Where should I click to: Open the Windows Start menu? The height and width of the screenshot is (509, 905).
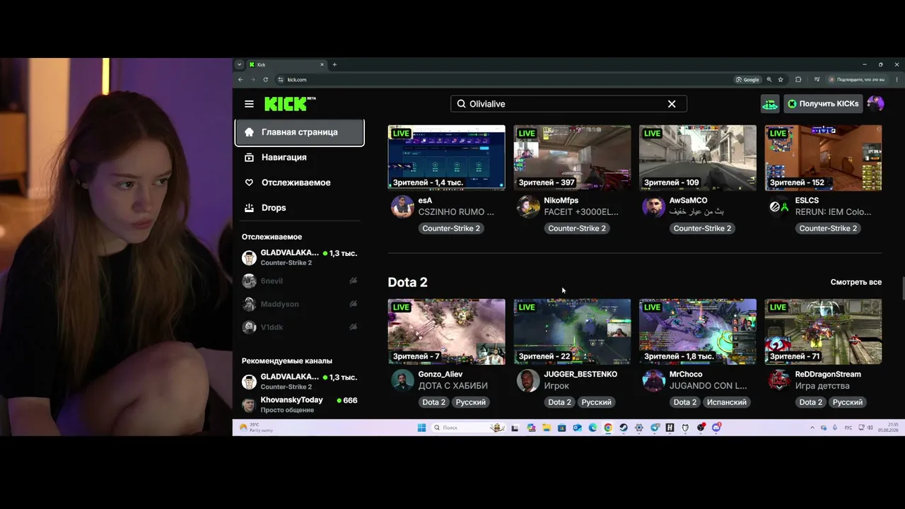point(421,428)
